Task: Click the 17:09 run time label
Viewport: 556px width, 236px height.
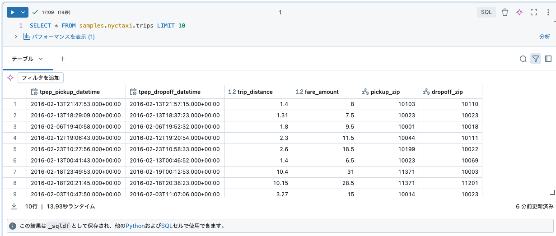Action: [x=48, y=12]
